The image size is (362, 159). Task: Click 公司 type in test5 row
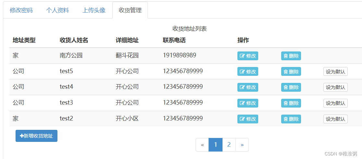pos(18,72)
